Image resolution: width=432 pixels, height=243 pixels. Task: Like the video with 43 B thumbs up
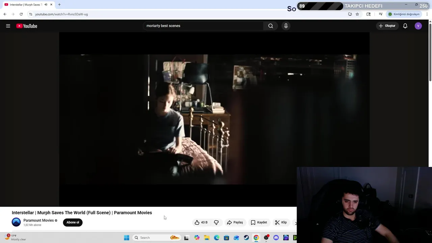coord(201,222)
